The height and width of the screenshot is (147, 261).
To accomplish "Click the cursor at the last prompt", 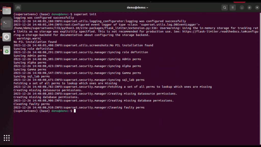I will [x=75, y=111].
